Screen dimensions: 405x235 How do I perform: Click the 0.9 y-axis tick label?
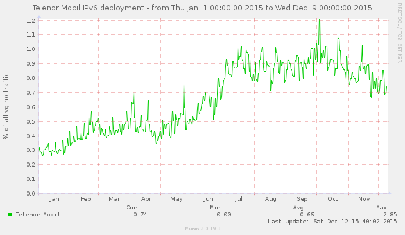point(31,63)
